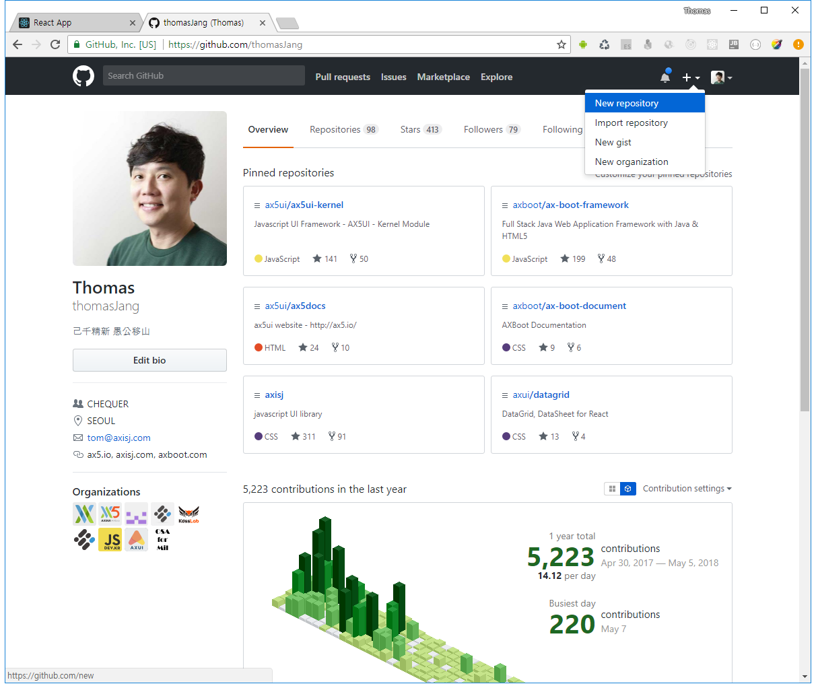Click the drag handle of ax5ui/ax5docs
The image size is (816, 688).
(x=257, y=306)
